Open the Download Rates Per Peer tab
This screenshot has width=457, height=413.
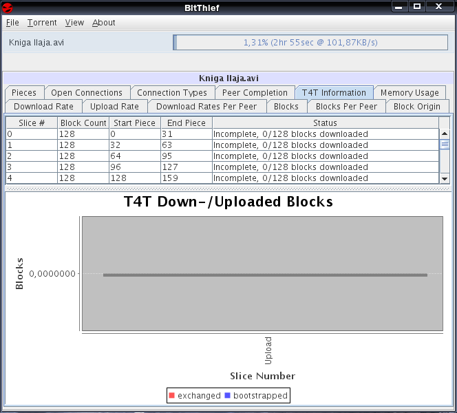click(x=206, y=107)
